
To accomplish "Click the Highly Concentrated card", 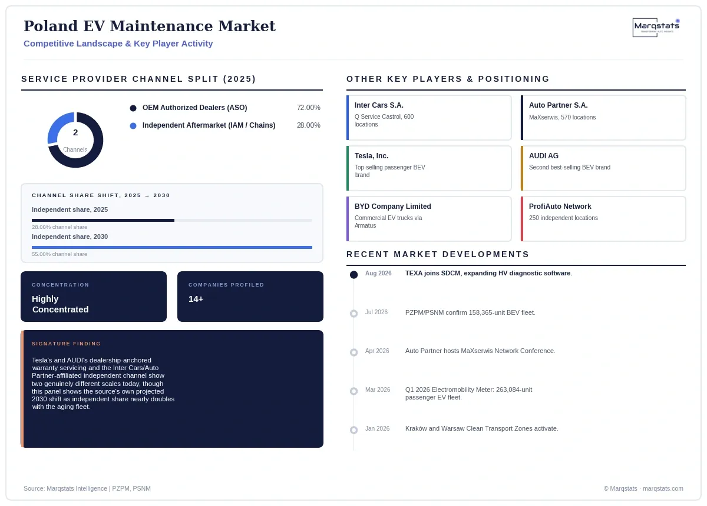I will 94,297.
